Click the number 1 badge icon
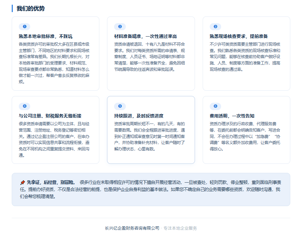The width and height of the screenshot is (302, 238). [24, 27]
